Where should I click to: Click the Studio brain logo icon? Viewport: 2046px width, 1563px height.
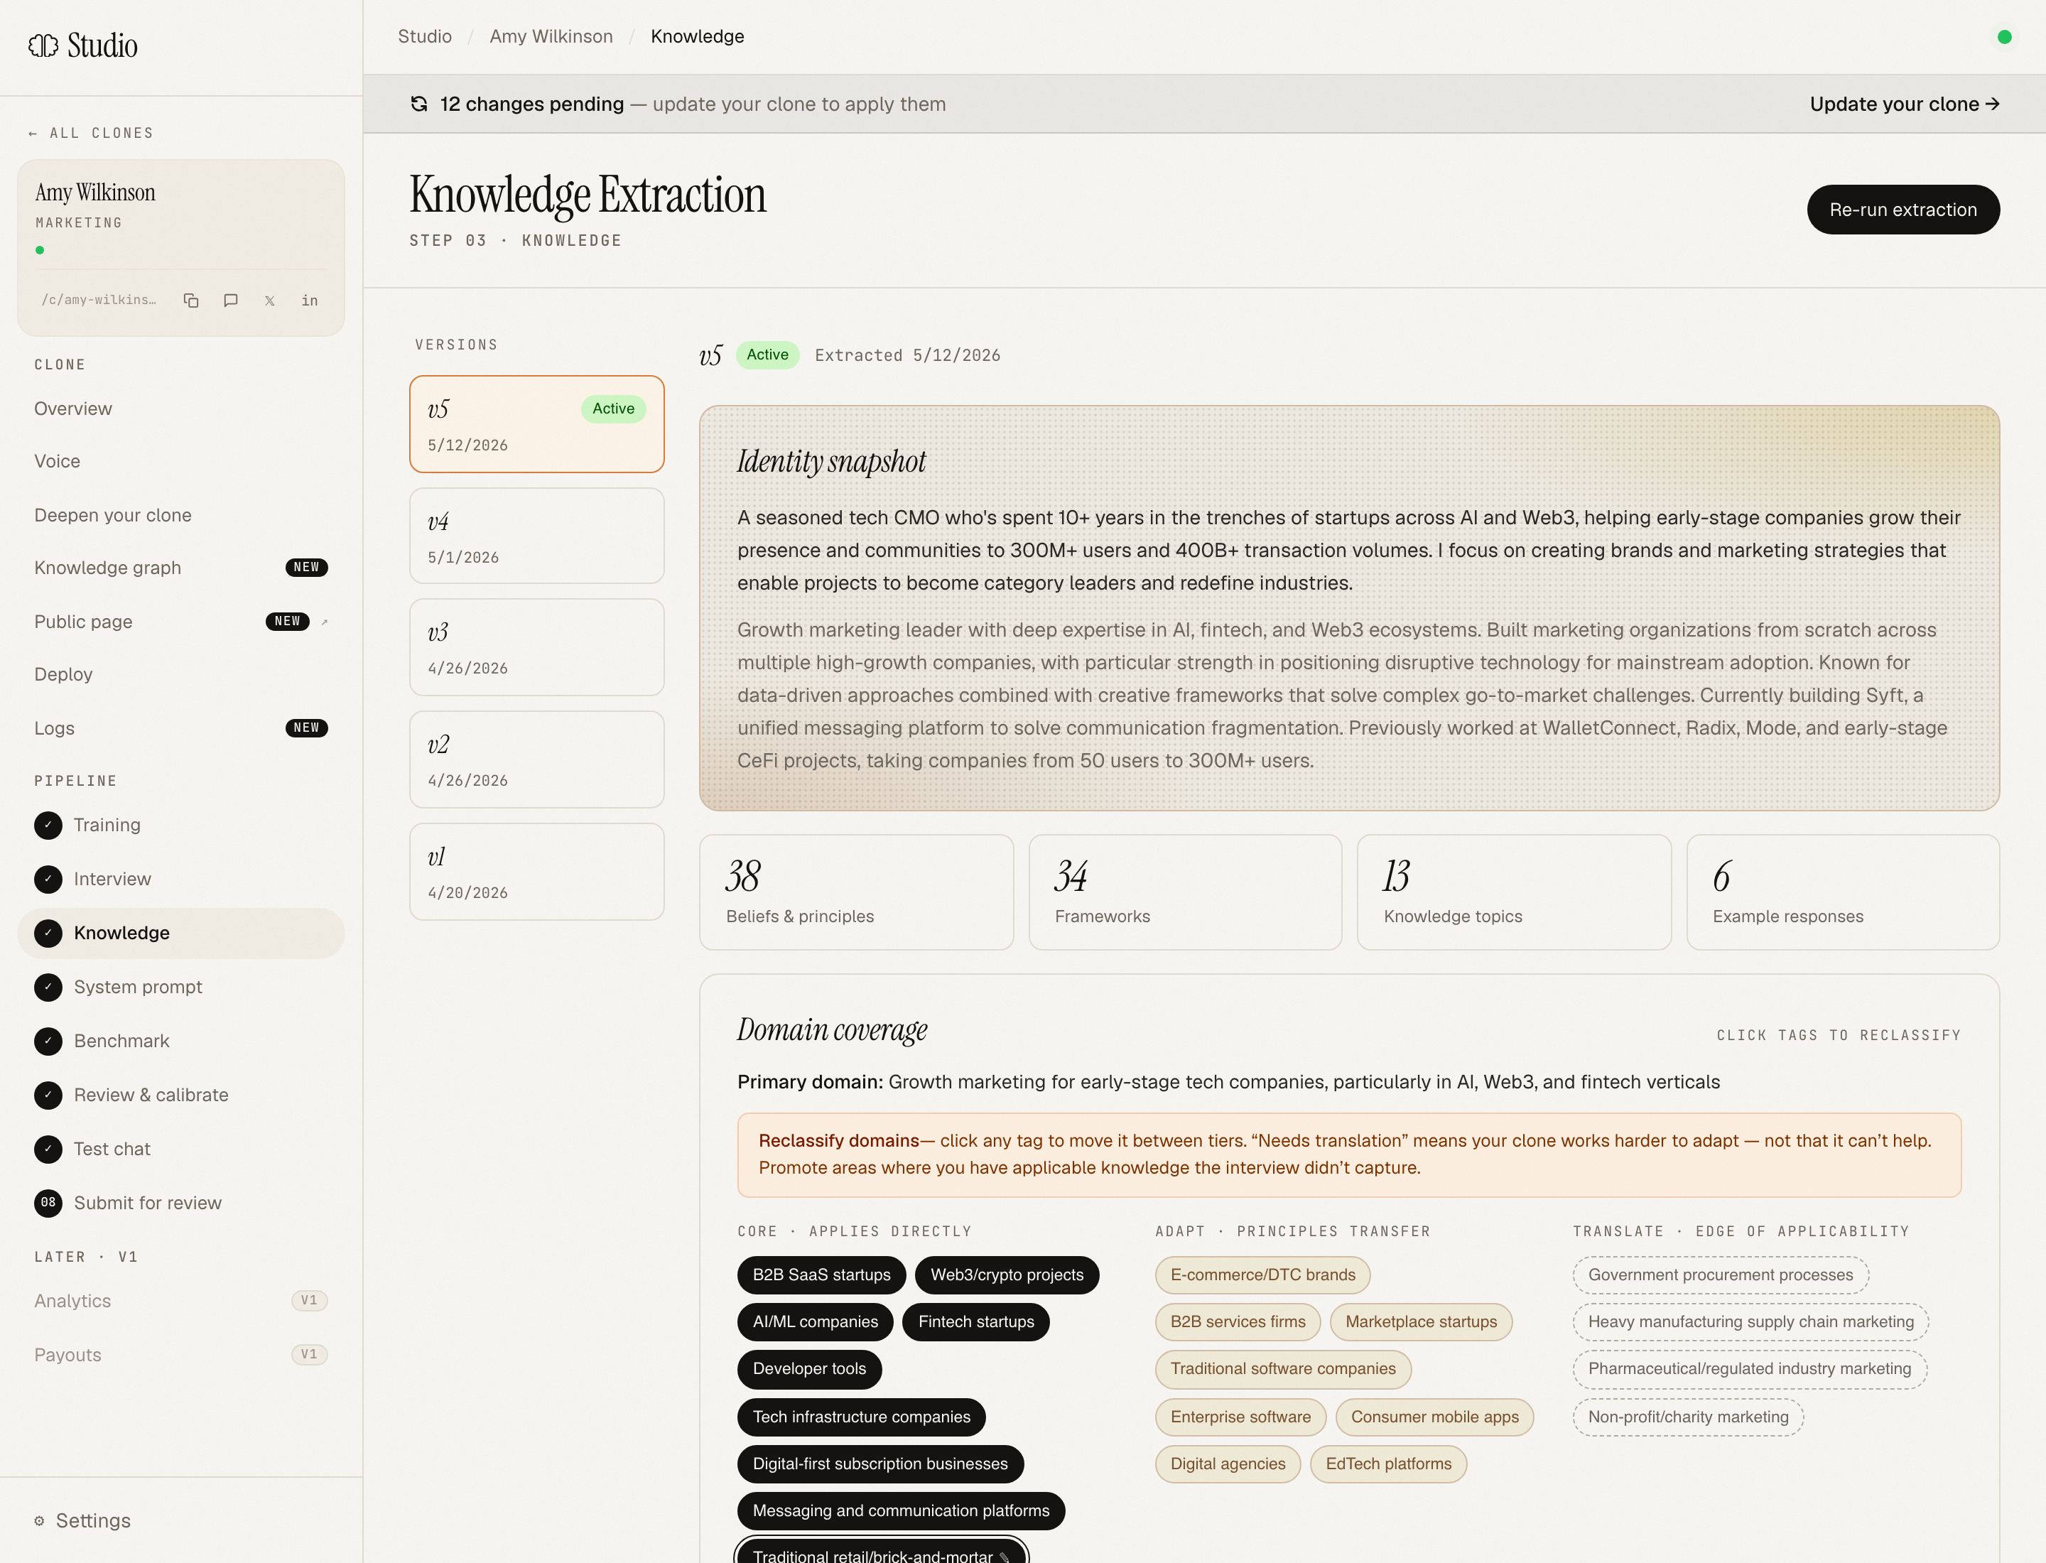pyautogui.click(x=43, y=45)
